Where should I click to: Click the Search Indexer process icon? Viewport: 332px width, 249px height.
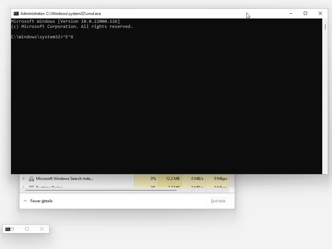[x=31, y=179]
